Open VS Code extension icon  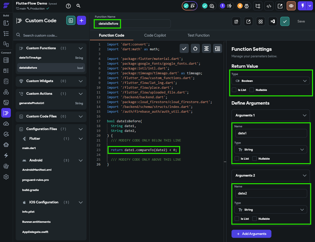tap(273, 21)
